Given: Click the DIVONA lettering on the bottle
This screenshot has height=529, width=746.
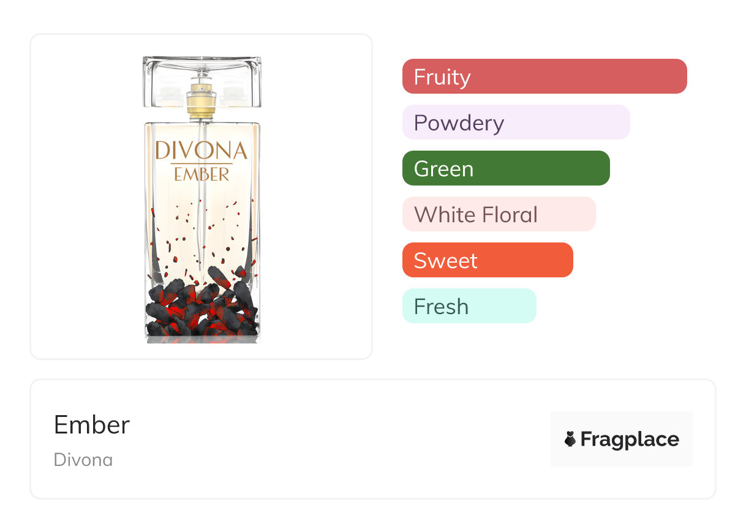Looking at the screenshot, I should pos(202,150).
